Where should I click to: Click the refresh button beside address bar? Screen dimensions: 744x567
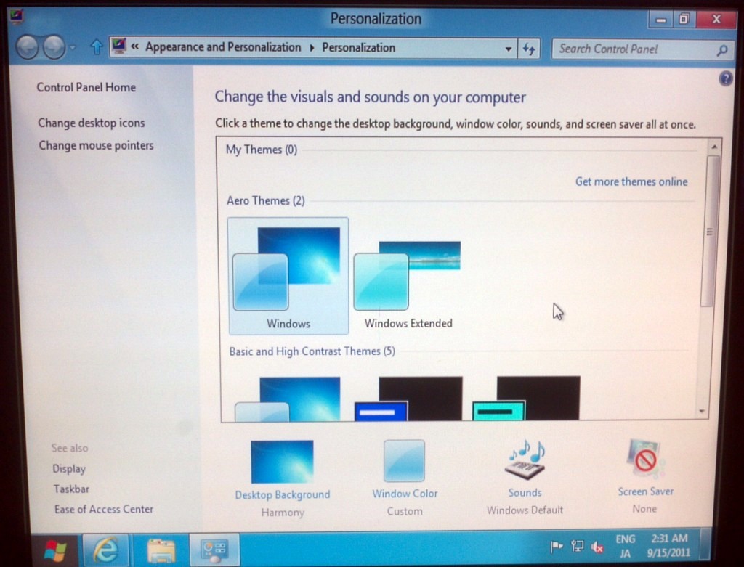point(528,49)
